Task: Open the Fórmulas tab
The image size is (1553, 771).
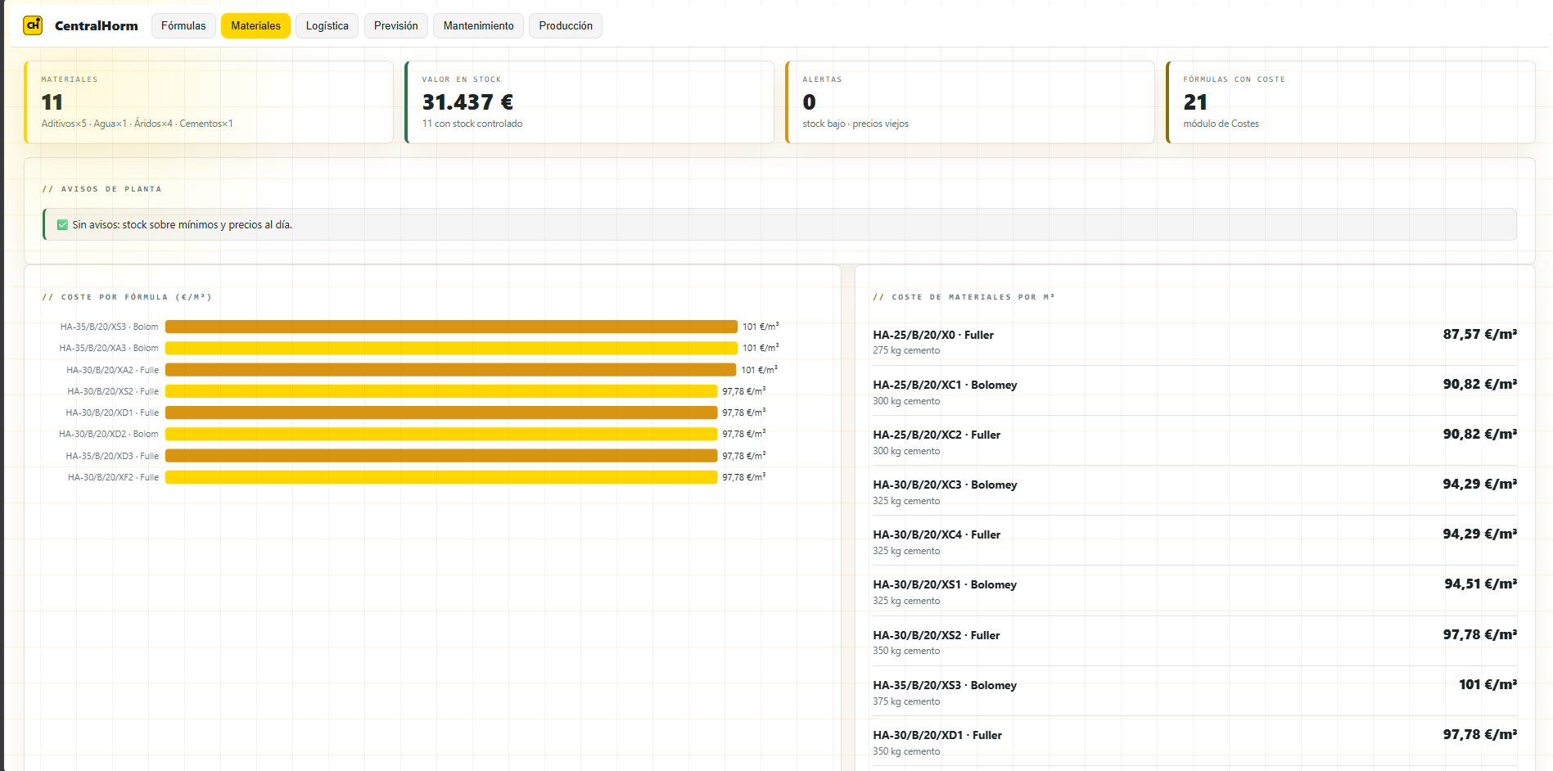Action: (x=183, y=26)
